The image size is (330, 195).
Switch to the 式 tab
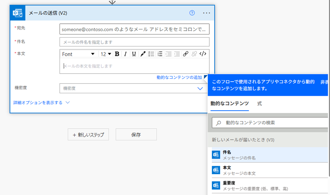click(260, 104)
